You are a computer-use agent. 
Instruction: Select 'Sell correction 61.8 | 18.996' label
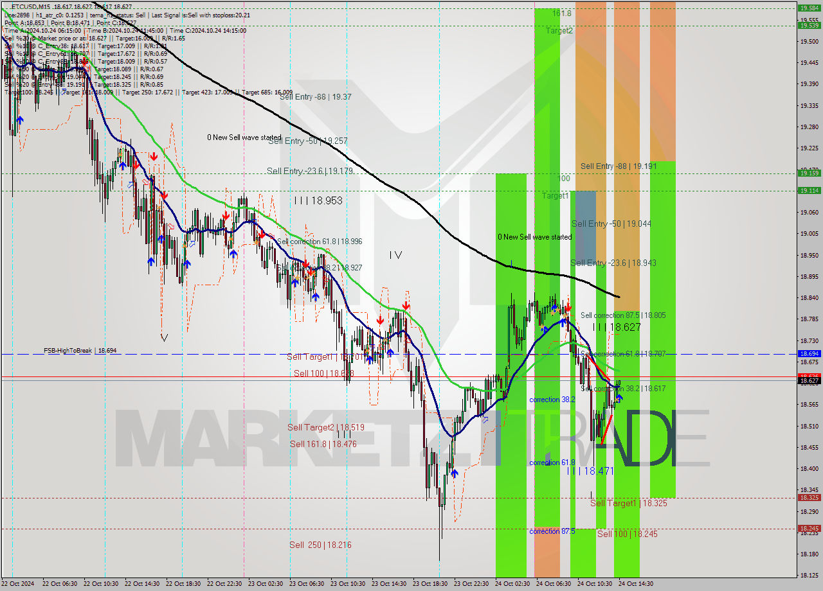point(320,242)
